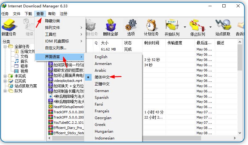Click the 站点抓取方案 icon

tap(11, 86)
